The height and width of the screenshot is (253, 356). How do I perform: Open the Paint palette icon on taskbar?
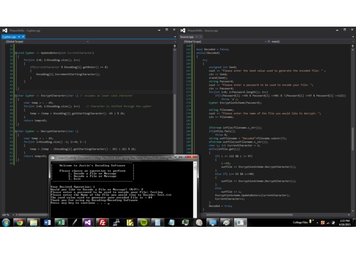[226, 223]
